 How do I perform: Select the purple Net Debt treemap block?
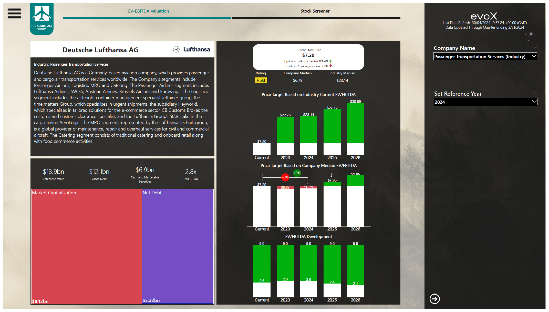178,246
